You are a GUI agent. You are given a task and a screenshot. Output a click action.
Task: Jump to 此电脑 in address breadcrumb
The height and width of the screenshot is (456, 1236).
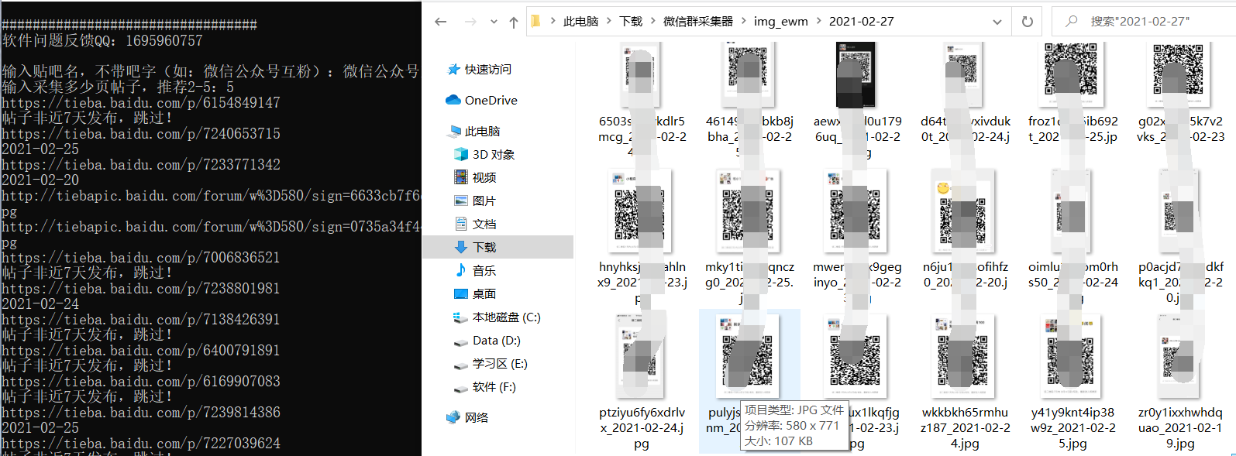click(x=580, y=22)
